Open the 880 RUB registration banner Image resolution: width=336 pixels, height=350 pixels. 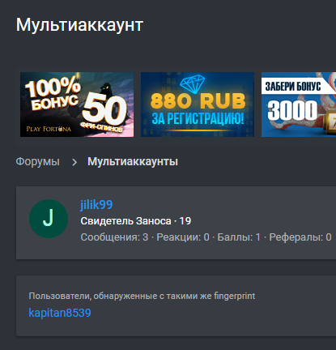198,105
